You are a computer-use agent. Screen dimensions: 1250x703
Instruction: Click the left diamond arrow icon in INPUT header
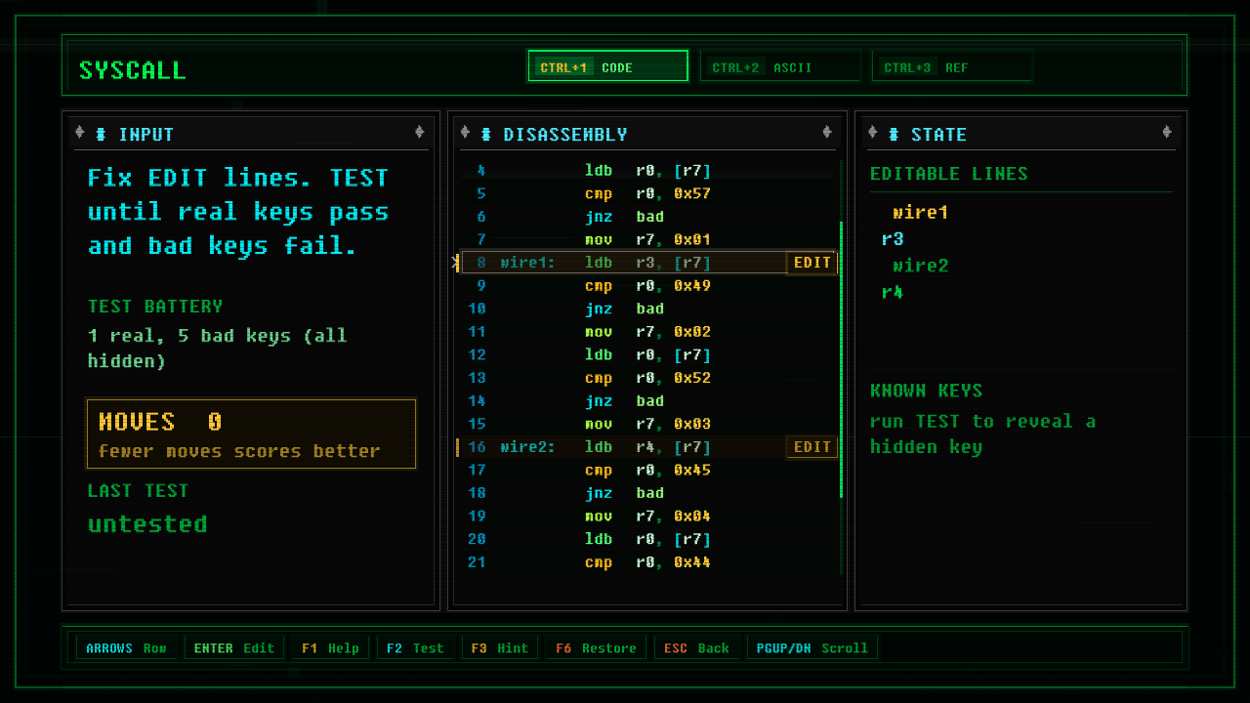click(80, 133)
